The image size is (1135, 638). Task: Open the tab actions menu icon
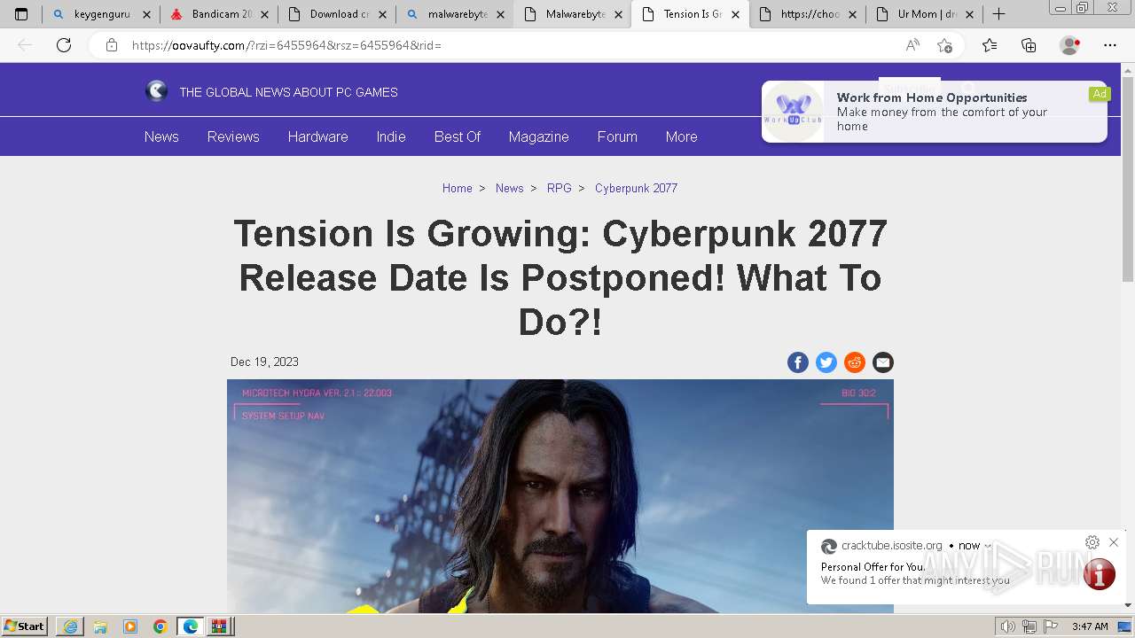(21, 14)
